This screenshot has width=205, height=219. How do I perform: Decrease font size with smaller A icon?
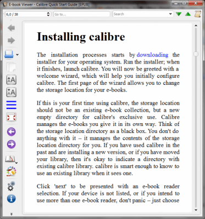point(12,92)
